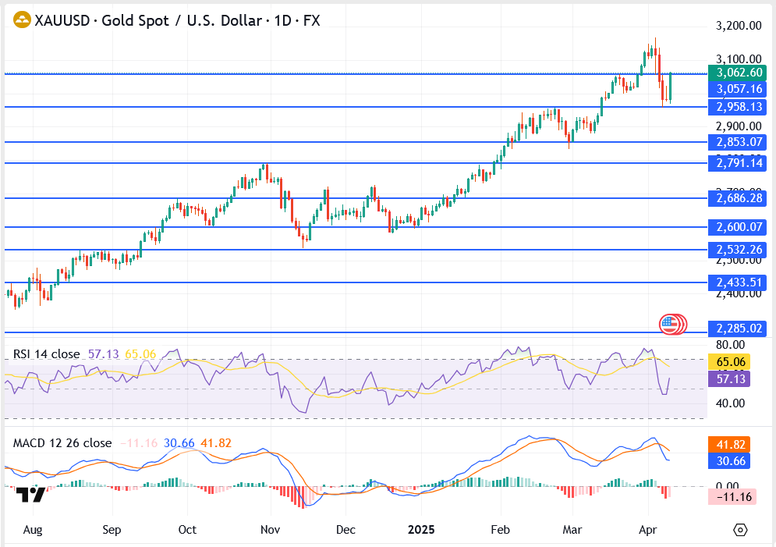776x547 pixels.
Task: Click the gold bars symbol icon
Action: [x=22, y=21]
